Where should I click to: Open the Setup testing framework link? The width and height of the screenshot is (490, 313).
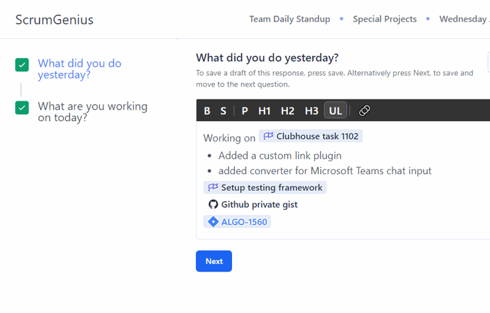click(x=271, y=187)
